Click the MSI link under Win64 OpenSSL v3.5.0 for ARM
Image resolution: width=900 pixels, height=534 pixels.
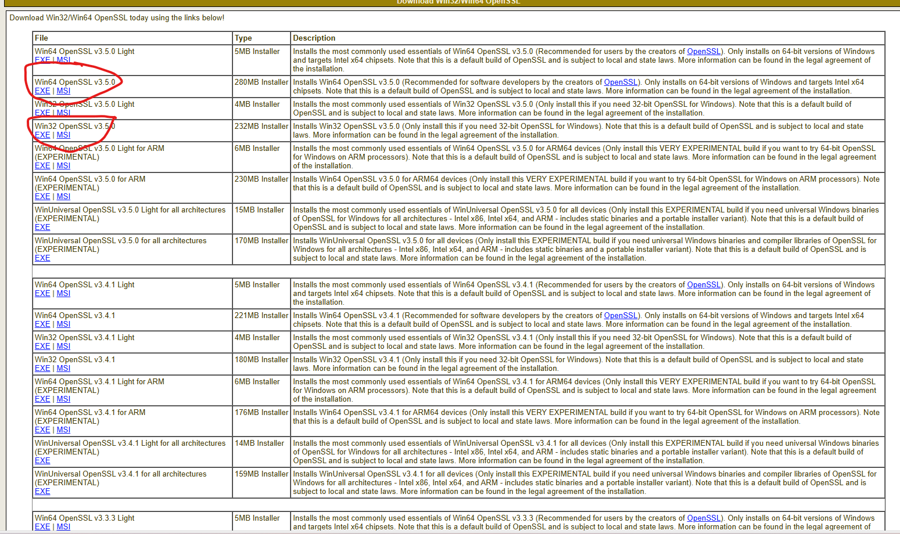tap(63, 196)
